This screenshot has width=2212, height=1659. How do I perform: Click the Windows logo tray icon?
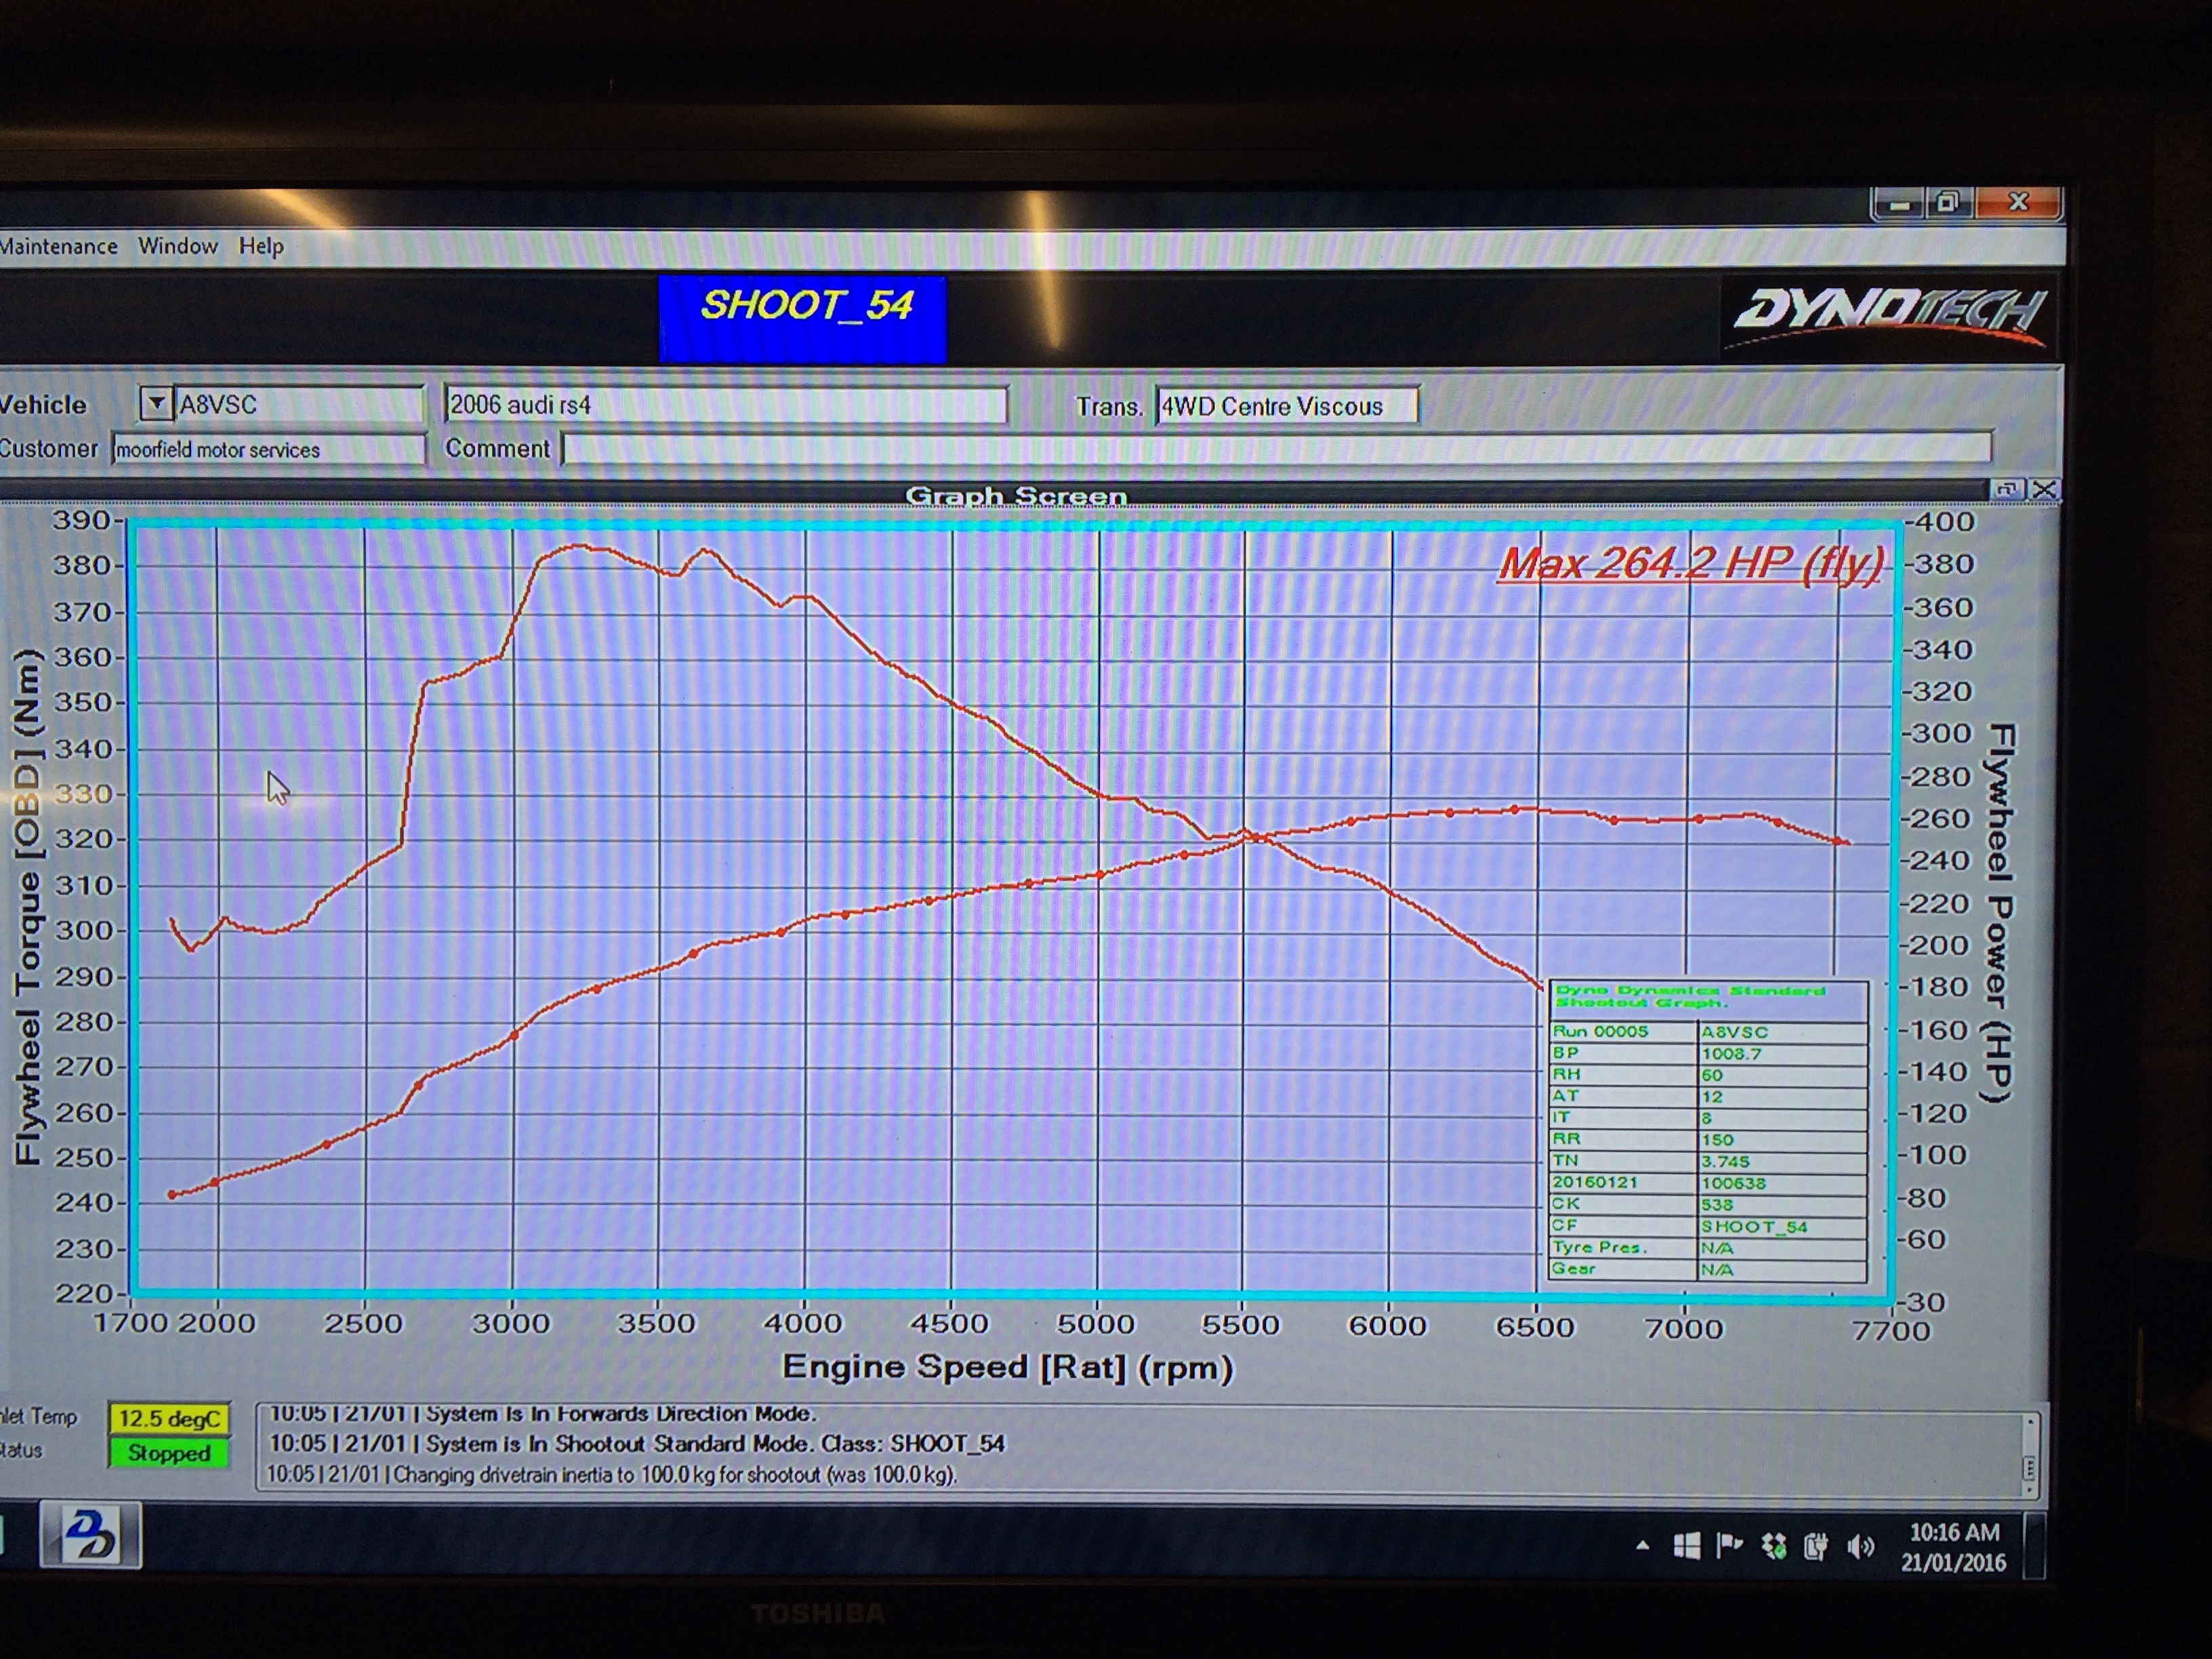[1686, 1547]
